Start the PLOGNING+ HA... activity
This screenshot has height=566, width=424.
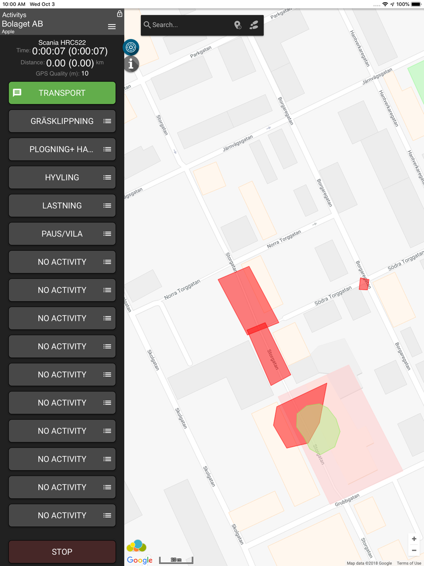[62, 149]
